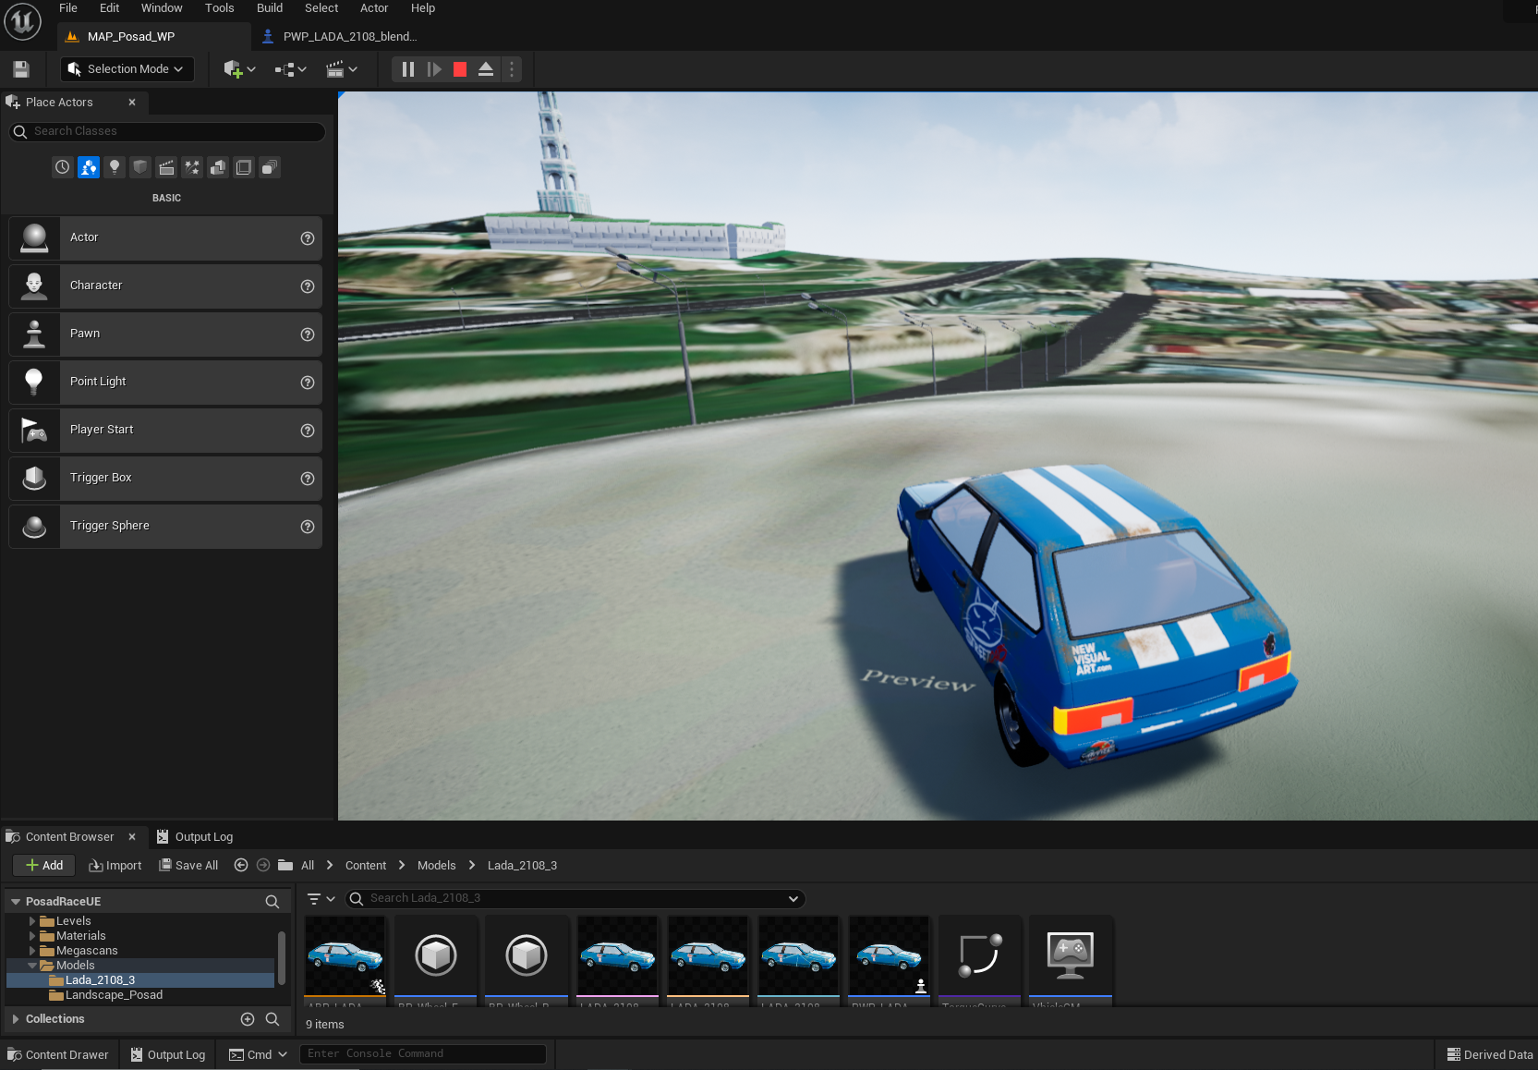Click the Add button in Content Browser
The image size is (1538, 1070).
(43, 866)
